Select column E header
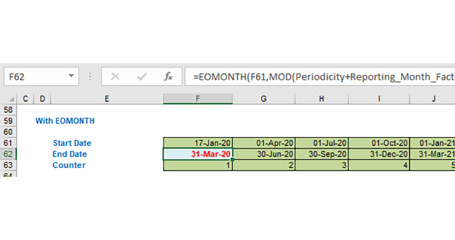Viewport: 455px width, 240px height. pos(107,99)
